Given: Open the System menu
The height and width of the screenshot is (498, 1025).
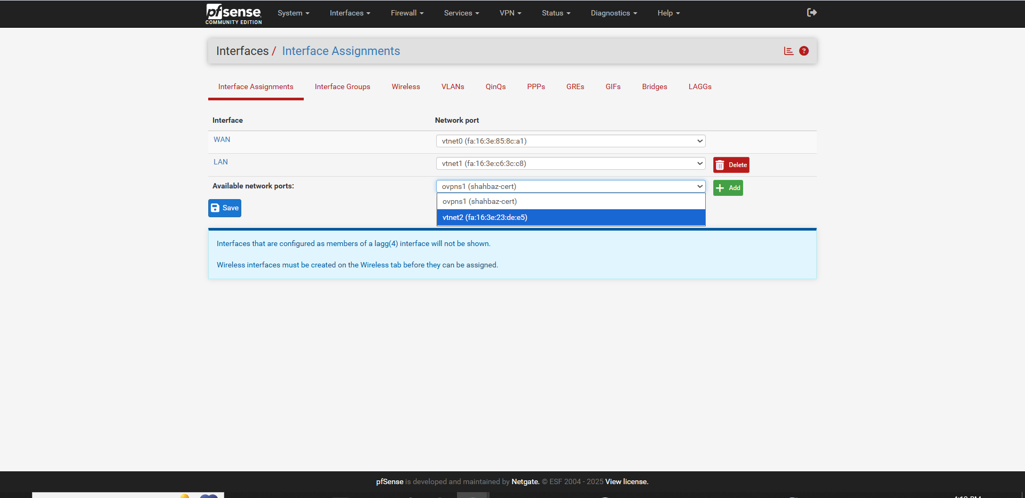Looking at the screenshot, I should (x=293, y=13).
